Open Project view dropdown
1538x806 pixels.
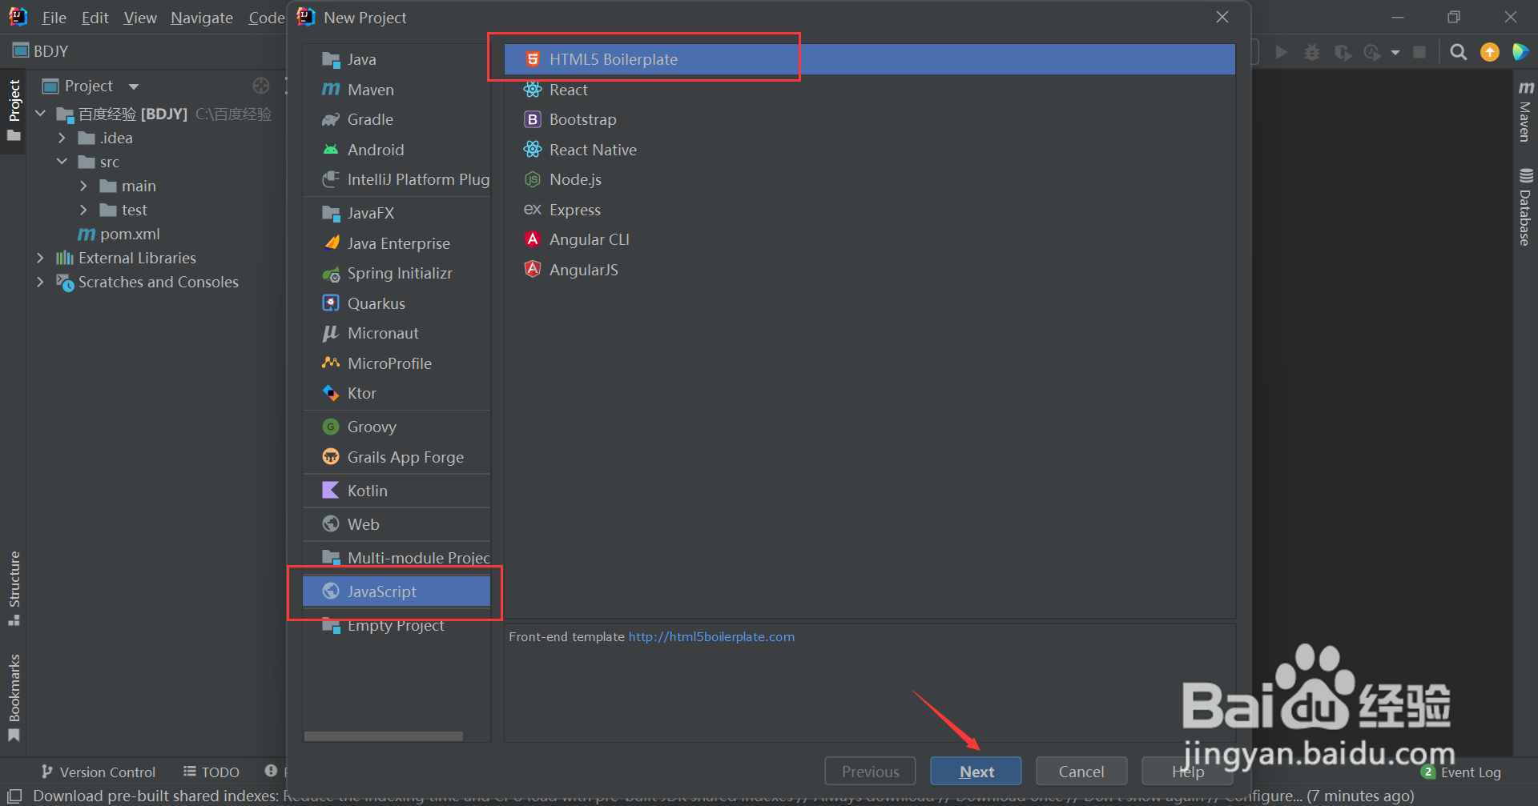pyautogui.click(x=134, y=86)
